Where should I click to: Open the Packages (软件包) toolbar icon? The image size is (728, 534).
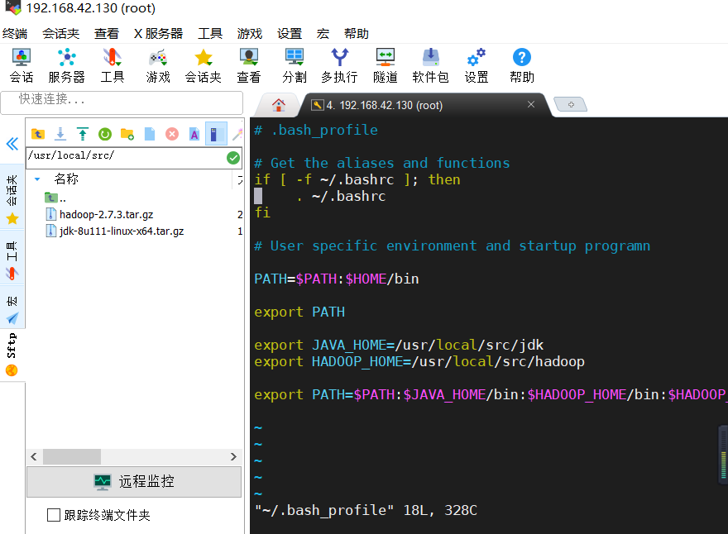(x=430, y=66)
